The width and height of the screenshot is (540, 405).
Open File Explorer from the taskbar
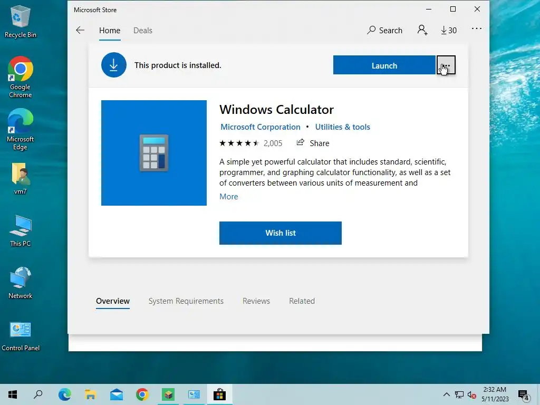[x=91, y=394]
